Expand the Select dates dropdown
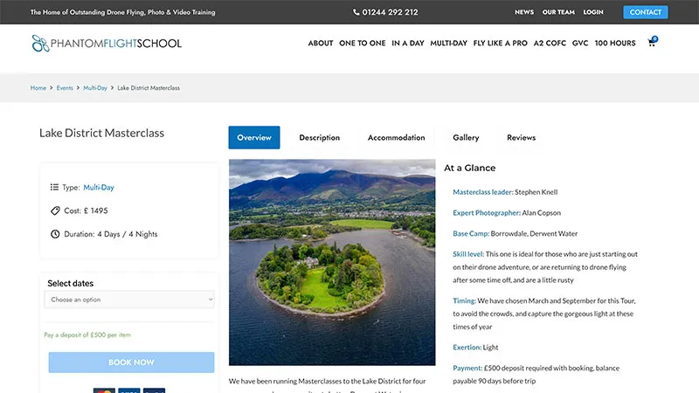 click(129, 300)
